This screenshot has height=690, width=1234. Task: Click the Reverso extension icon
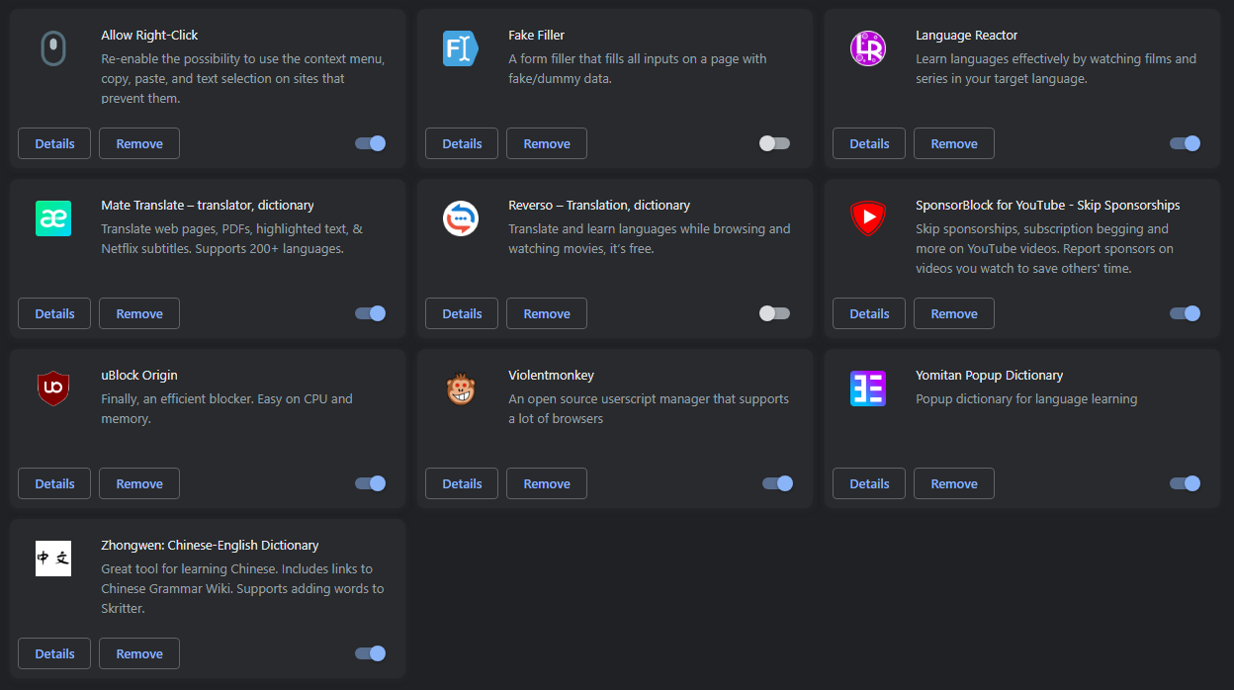(461, 218)
